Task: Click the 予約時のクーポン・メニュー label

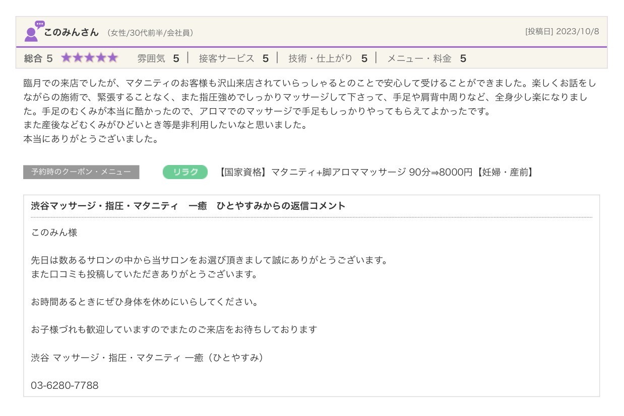Action: (x=81, y=172)
